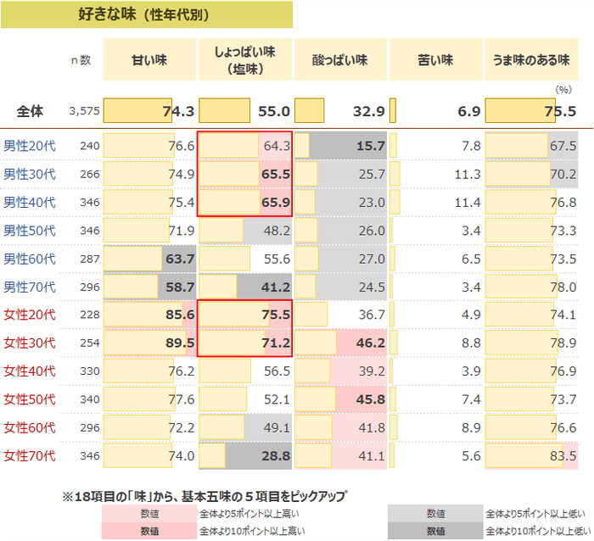Click the 女性70代 row label
This screenshot has height=541, width=594.
click(x=30, y=456)
